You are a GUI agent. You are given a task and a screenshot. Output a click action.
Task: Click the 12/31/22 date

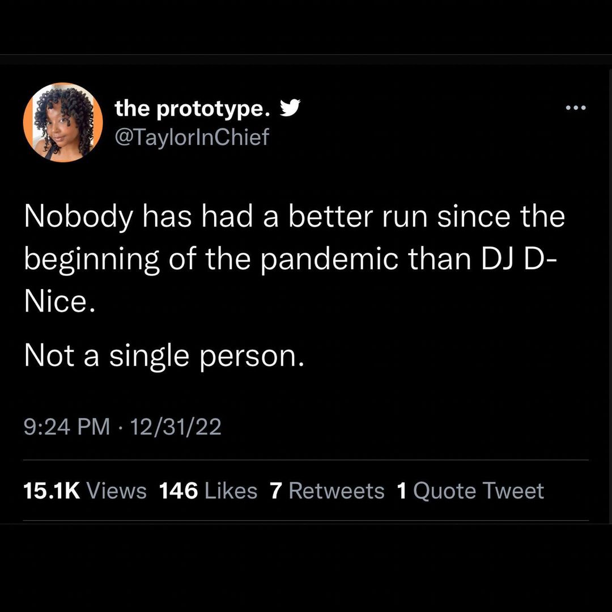click(176, 427)
